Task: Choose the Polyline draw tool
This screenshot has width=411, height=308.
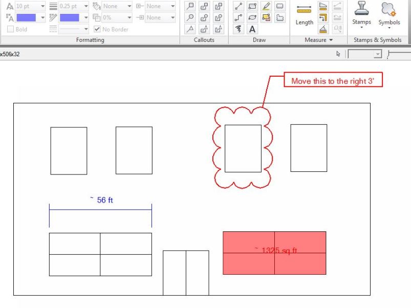Action: [x=239, y=17]
